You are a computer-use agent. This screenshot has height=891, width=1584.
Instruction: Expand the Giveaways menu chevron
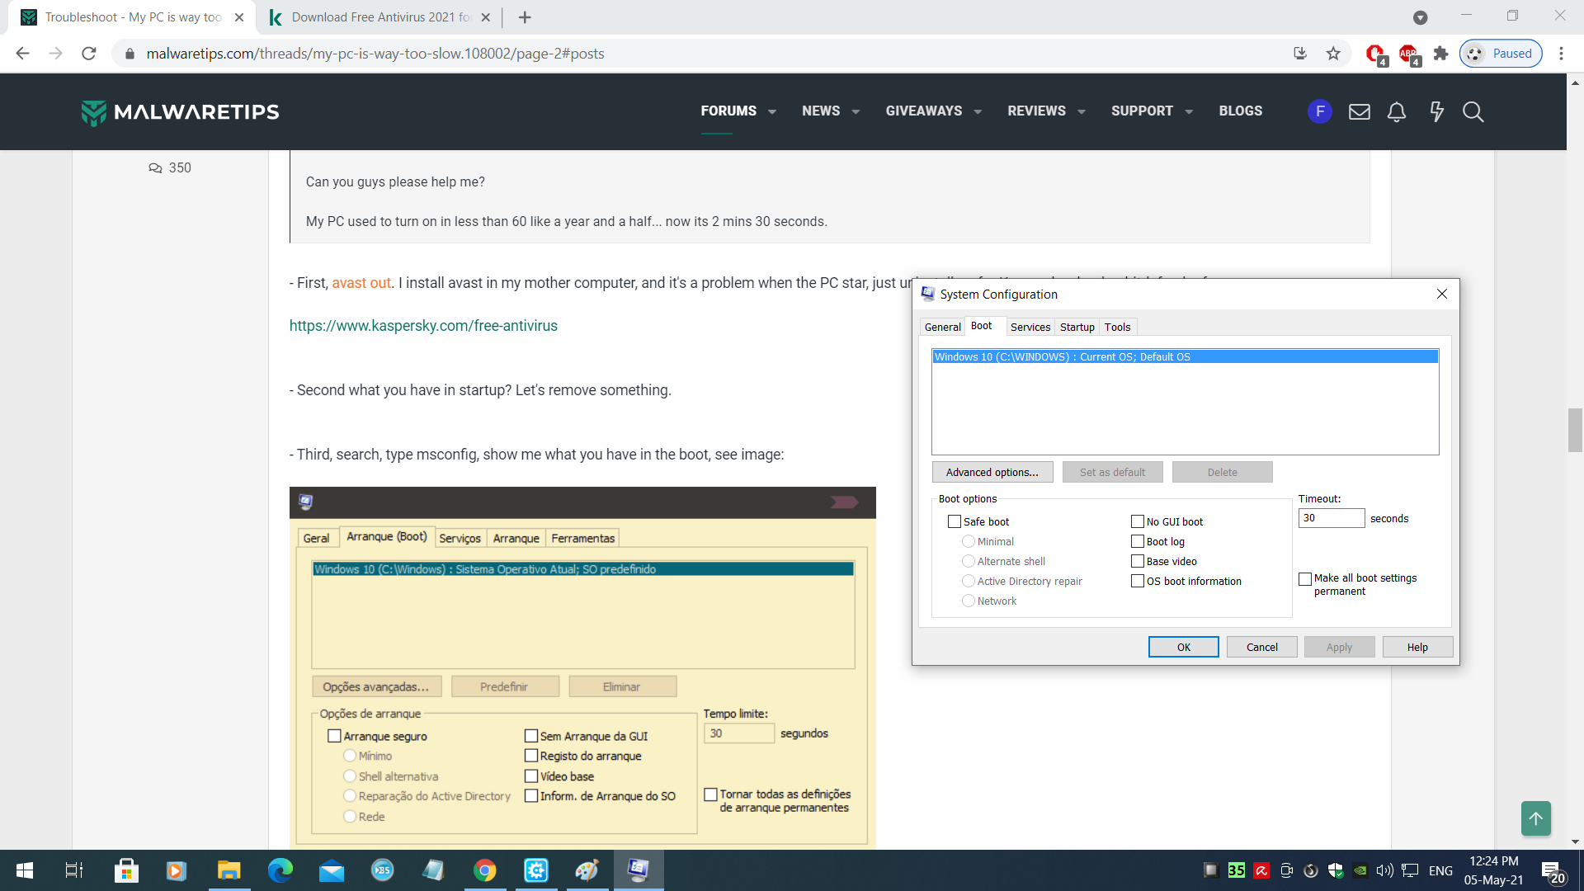coord(978,111)
